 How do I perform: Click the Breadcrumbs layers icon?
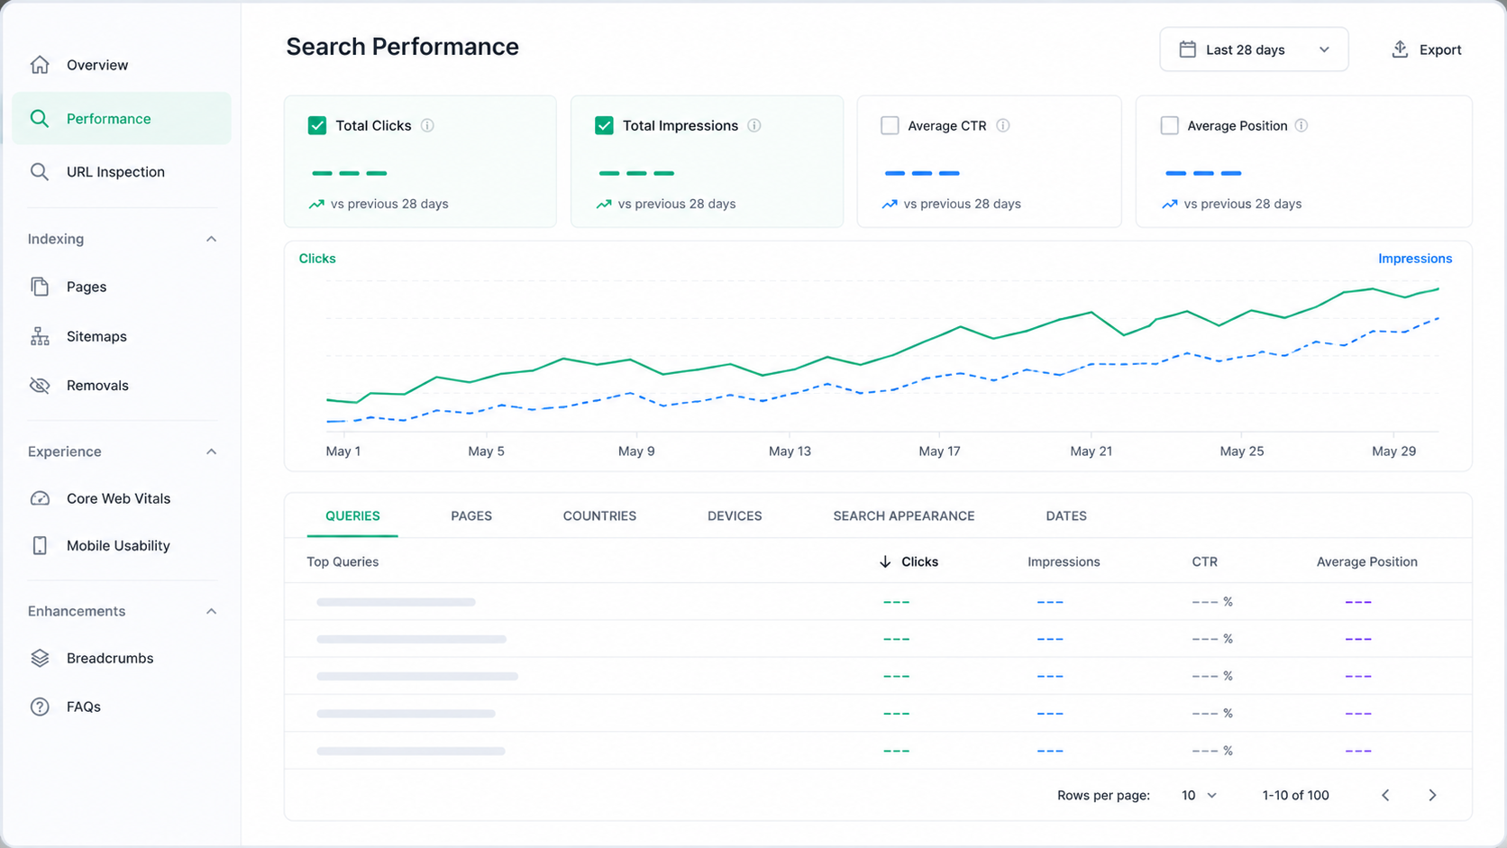[40, 658]
